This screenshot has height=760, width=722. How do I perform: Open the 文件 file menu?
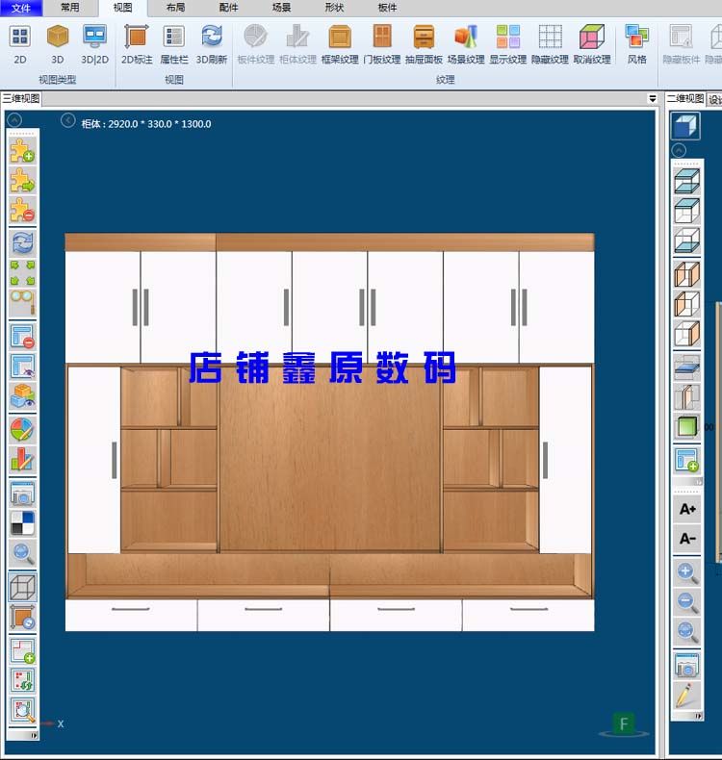tap(21, 7)
